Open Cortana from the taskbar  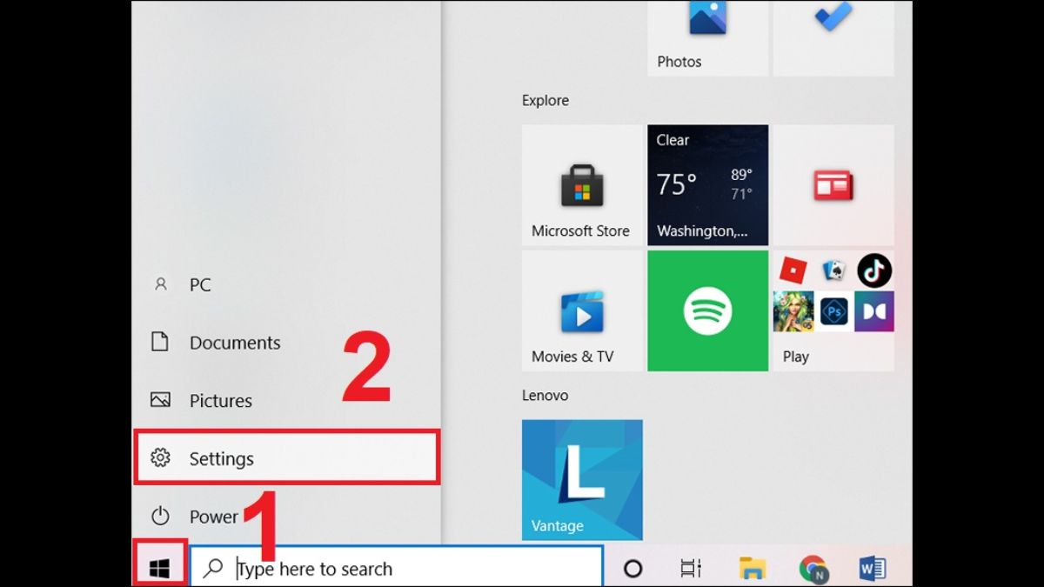(633, 569)
